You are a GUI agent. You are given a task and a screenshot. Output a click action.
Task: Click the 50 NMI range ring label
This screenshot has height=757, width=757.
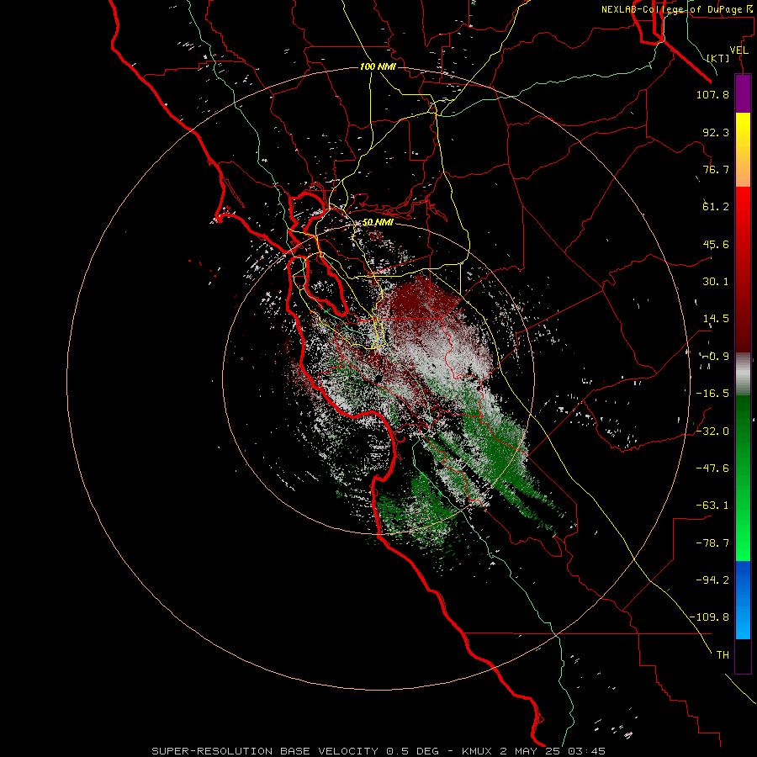tap(378, 222)
